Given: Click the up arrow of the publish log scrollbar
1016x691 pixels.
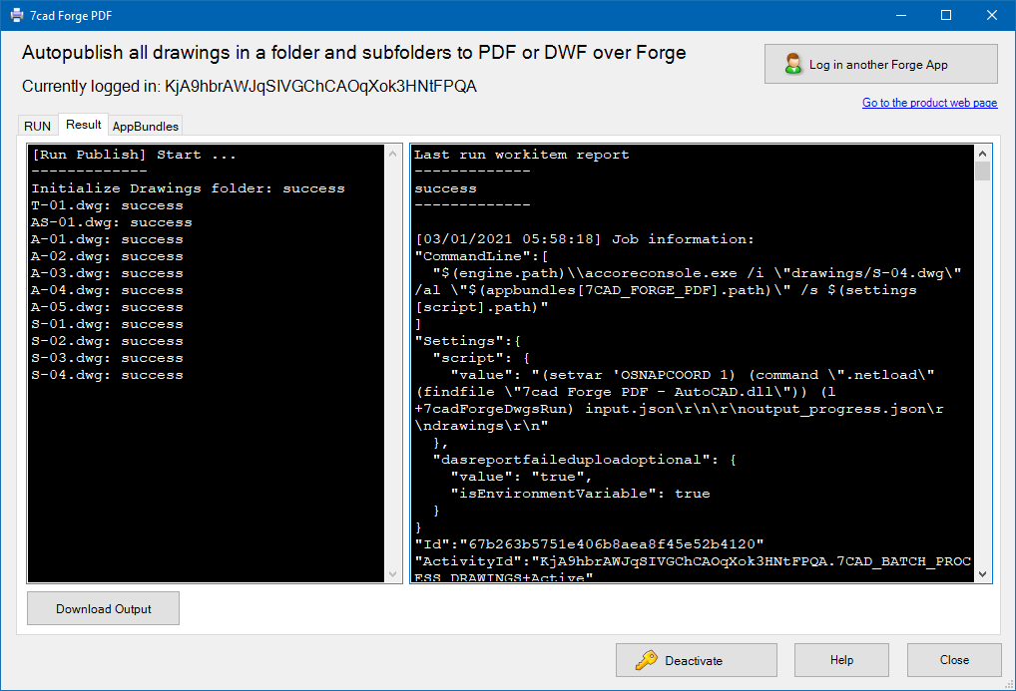Looking at the screenshot, I should [394, 154].
